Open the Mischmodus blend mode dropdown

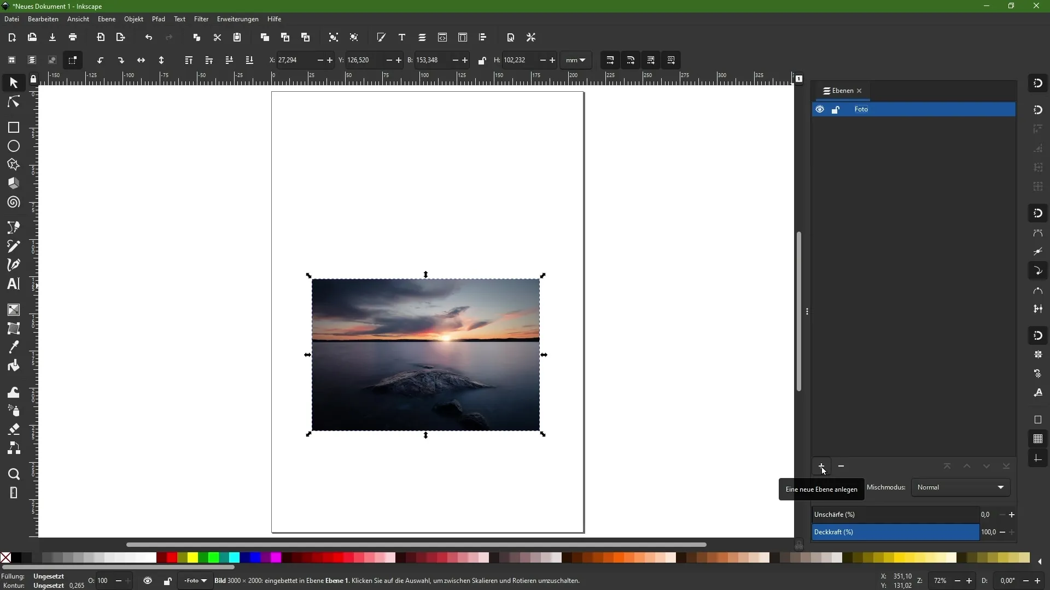pos(959,487)
